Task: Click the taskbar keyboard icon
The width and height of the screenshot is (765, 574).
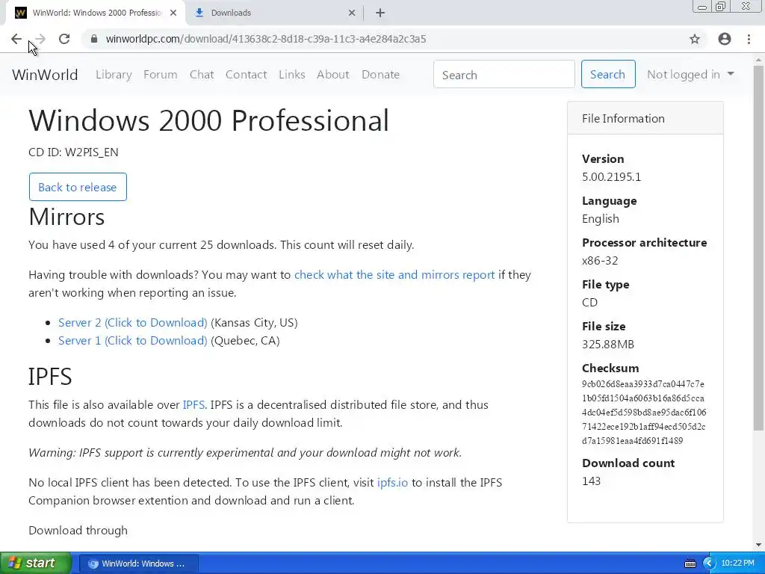Action: pyautogui.click(x=690, y=564)
